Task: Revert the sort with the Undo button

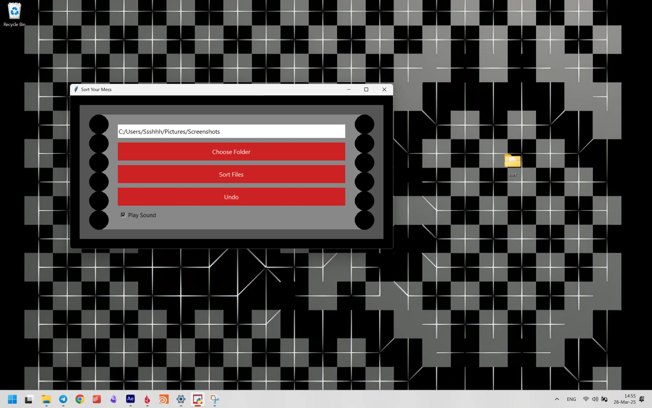Action: pos(231,197)
